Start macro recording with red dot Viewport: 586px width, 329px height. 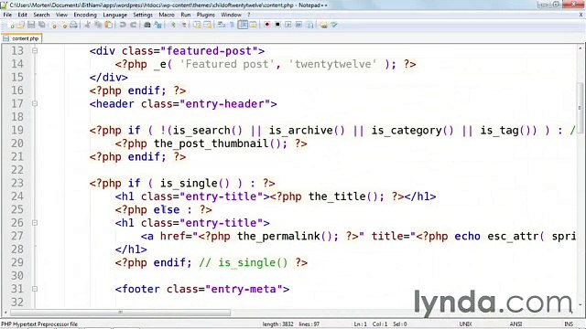click(266, 25)
